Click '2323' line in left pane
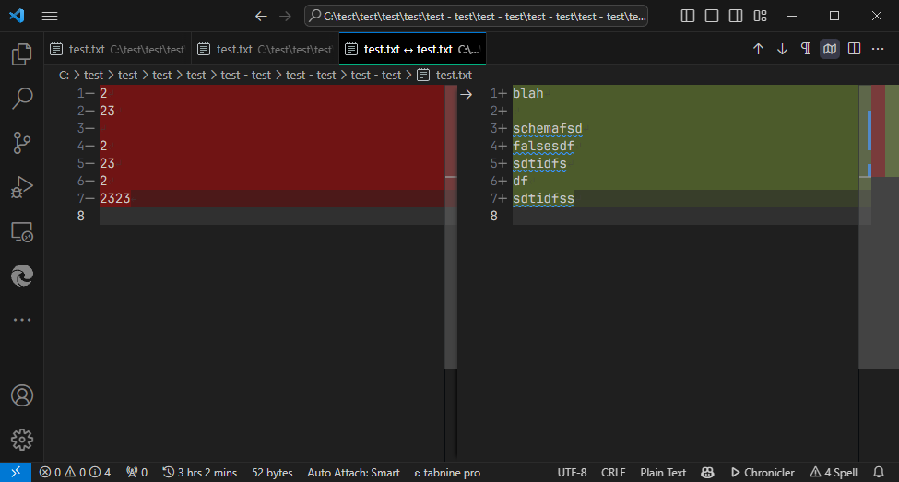 114,198
